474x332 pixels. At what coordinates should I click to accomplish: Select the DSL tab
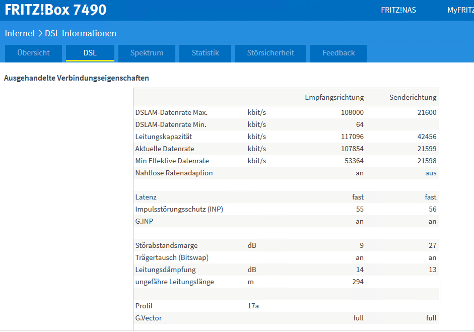point(90,53)
